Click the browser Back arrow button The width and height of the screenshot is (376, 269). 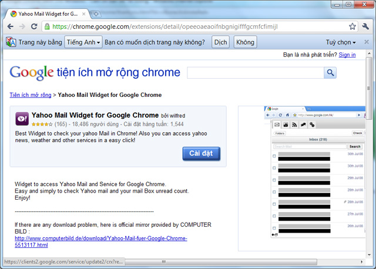tap(11, 26)
